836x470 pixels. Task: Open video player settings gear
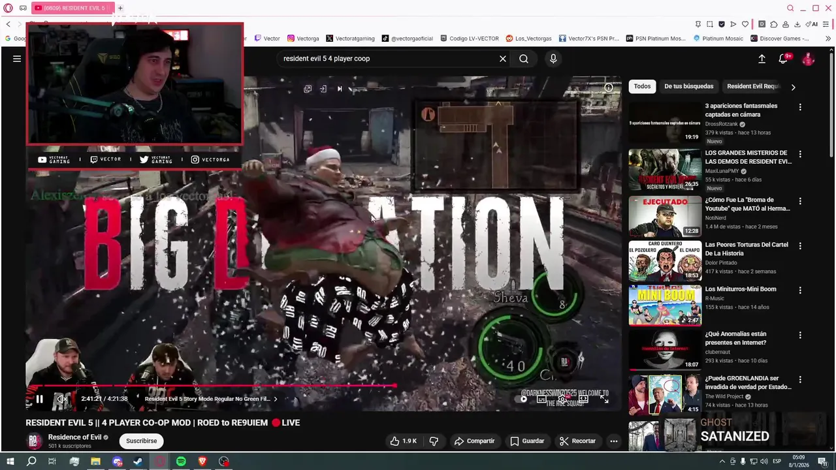(x=562, y=399)
